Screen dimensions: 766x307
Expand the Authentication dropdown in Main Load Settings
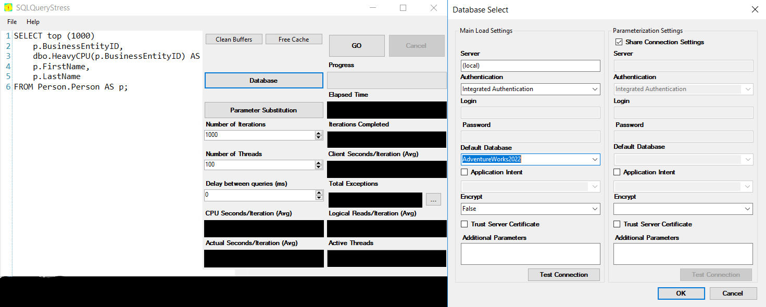point(595,89)
